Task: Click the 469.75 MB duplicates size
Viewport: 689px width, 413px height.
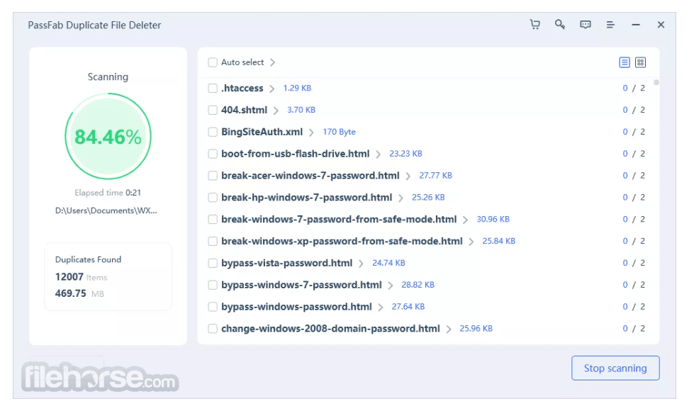Action: click(x=79, y=293)
